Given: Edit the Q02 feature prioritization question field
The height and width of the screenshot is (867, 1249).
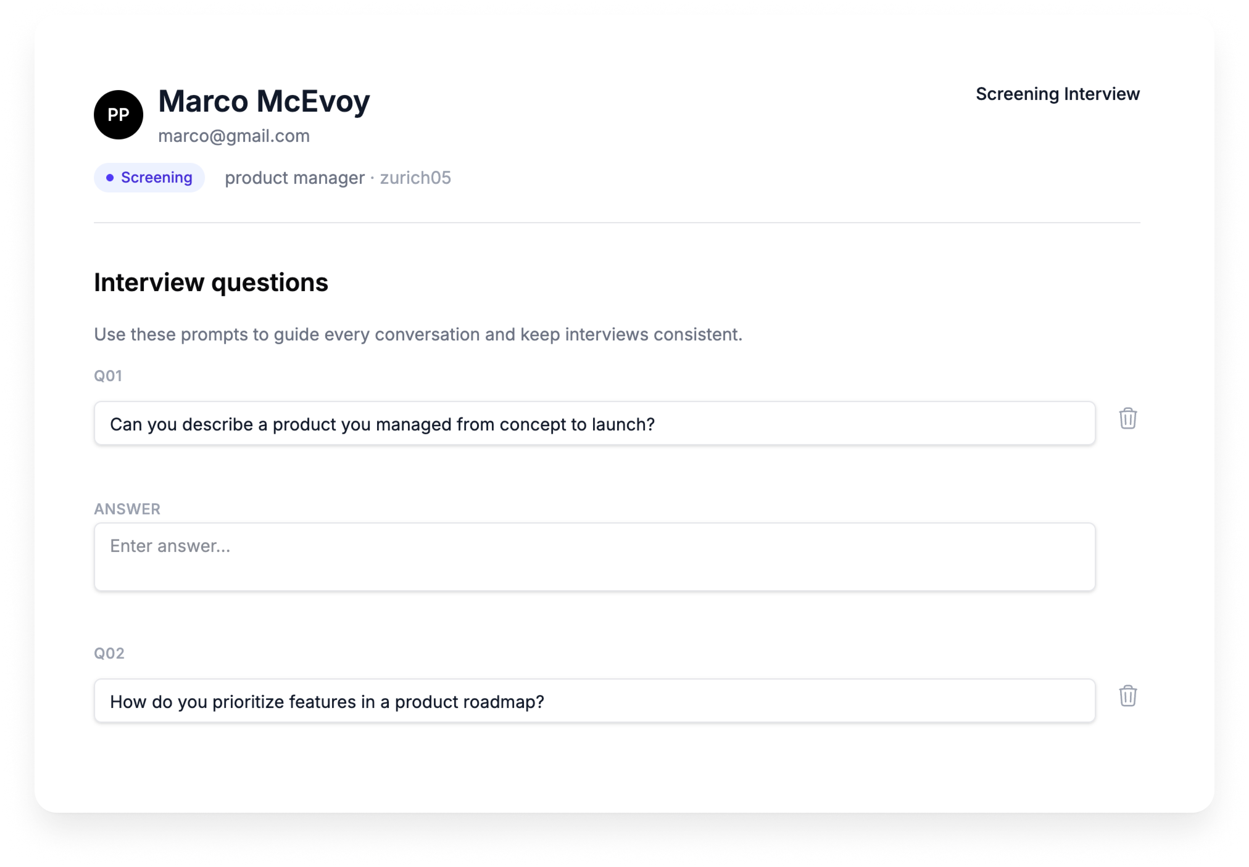Looking at the screenshot, I should click(594, 701).
